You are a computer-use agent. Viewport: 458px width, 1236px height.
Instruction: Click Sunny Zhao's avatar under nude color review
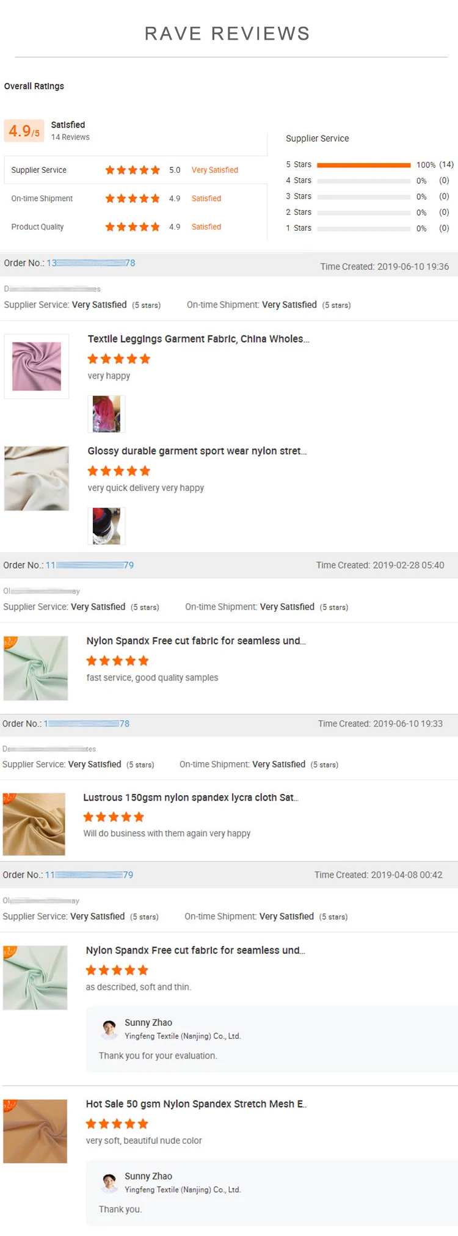click(x=110, y=1182)
